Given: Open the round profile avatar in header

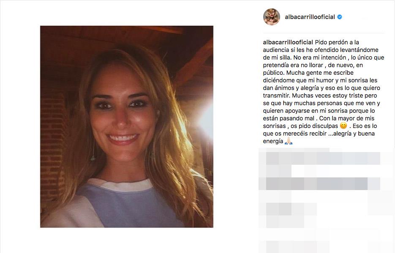Looking at the screenshot, I should (272, 17).
